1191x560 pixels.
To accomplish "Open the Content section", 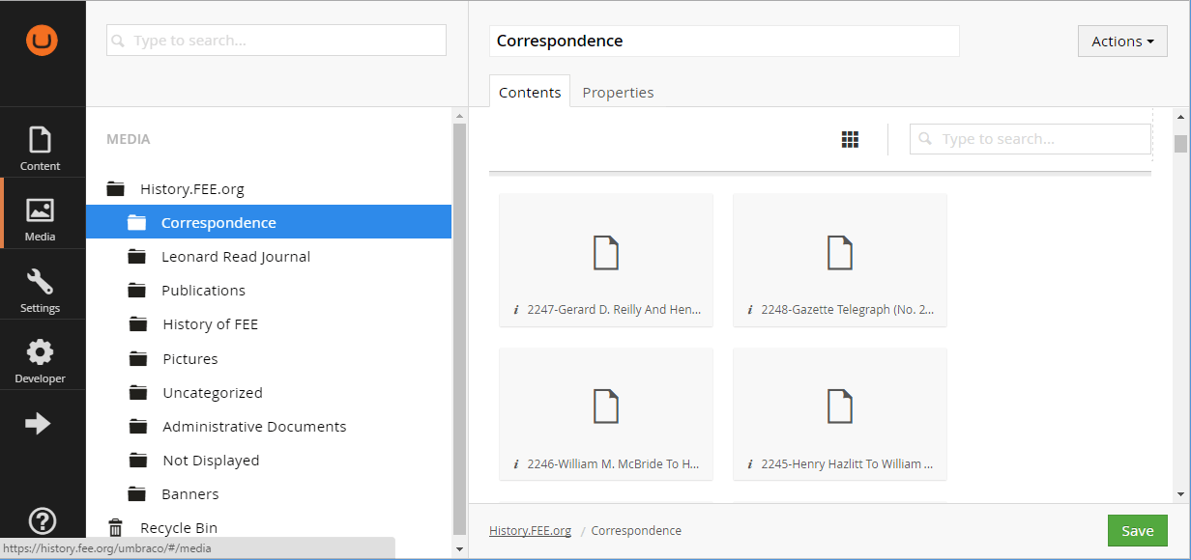I will 41,148.
